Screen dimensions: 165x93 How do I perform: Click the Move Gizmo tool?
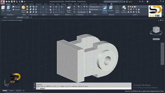(x=117, y=9)
